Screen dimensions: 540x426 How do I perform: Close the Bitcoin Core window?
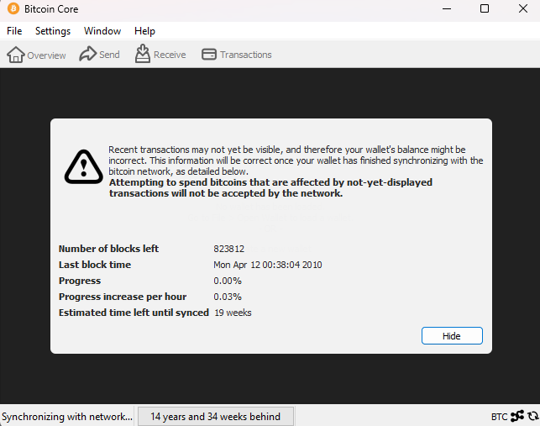click(523, 8)
